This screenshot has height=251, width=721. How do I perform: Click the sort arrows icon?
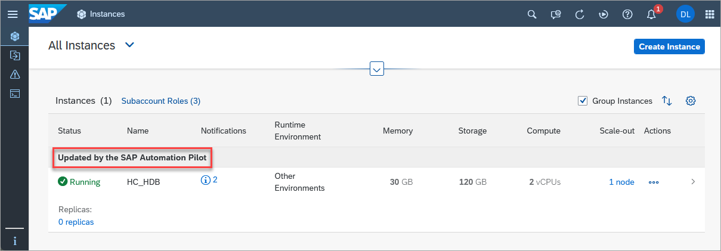[x=667, y=101]
